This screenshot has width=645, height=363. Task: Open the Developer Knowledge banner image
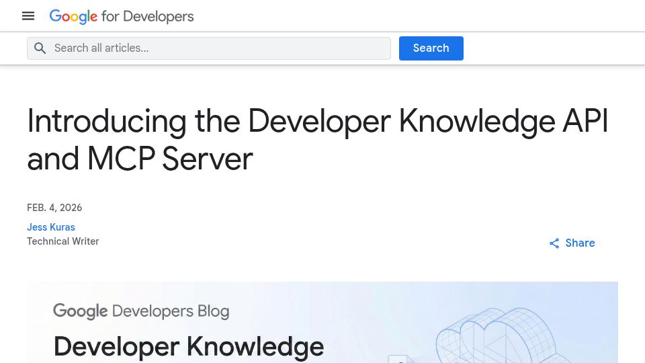click(x=322, y=322)
